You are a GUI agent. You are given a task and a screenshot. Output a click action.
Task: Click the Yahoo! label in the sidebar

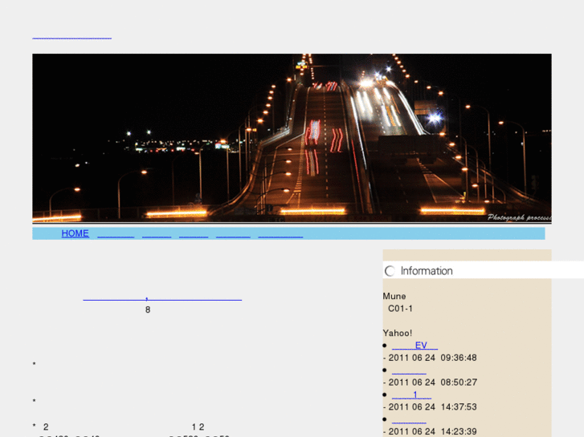click(397, 333)
